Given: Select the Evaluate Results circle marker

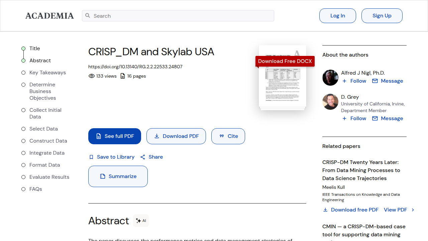Looking at the screenshot, I should click(x=23, y=177).
